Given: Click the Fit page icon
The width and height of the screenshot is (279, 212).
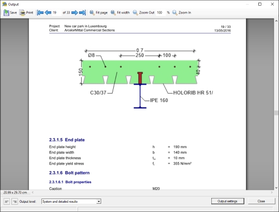Looking at the screenshot, I should (x=92, y=12).
